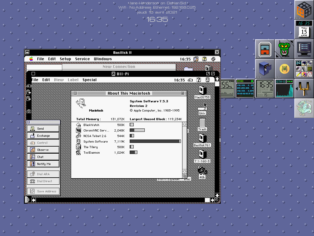Click the New Connection window title bar
The image size is (314, 236).
[119, 66]
